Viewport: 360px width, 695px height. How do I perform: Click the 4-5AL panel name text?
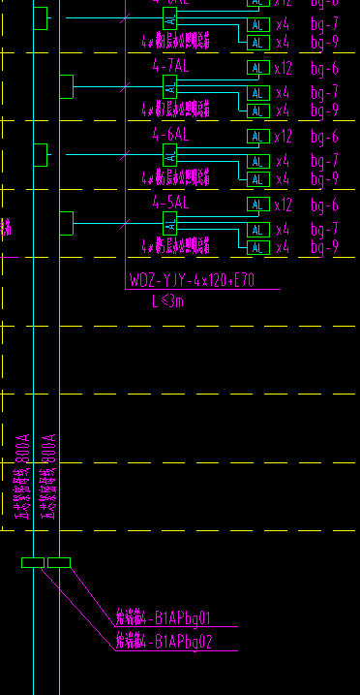170,203
